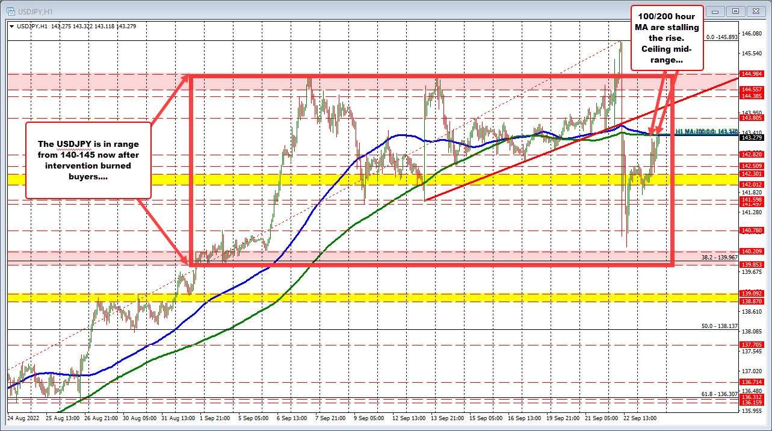772x431 pixels.
Task: Click the 13 Sep 21:00 time label
Action: coord(449,417)
